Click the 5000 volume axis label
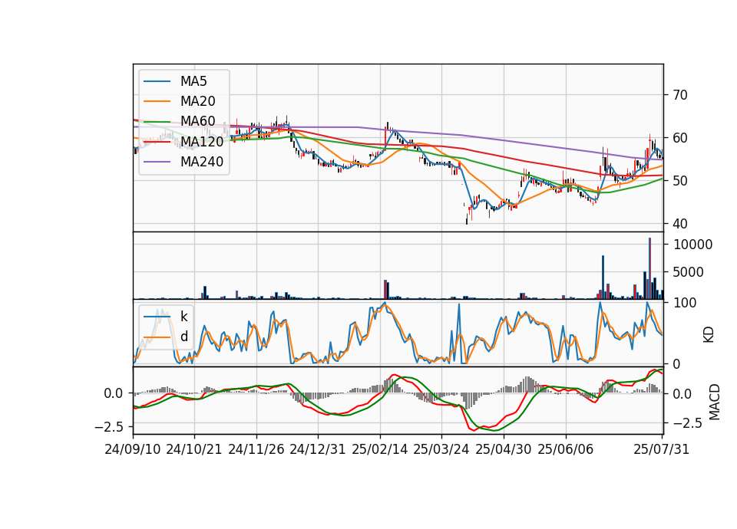 689,272
